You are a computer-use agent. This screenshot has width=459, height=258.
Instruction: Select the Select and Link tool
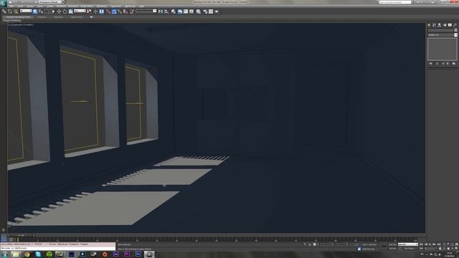tap(4, 11)
